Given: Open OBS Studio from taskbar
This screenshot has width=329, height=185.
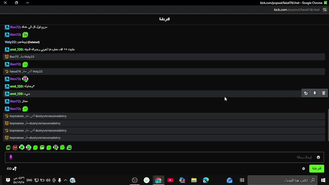Looking at the screenshot, I should click(135, 180).
